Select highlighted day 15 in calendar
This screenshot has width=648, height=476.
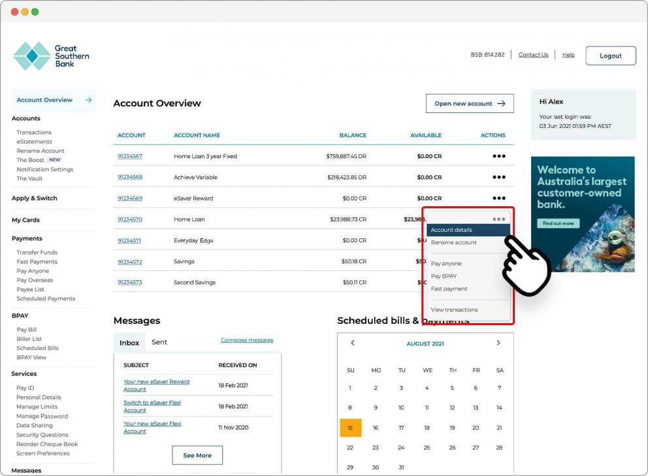coord(350,428)
